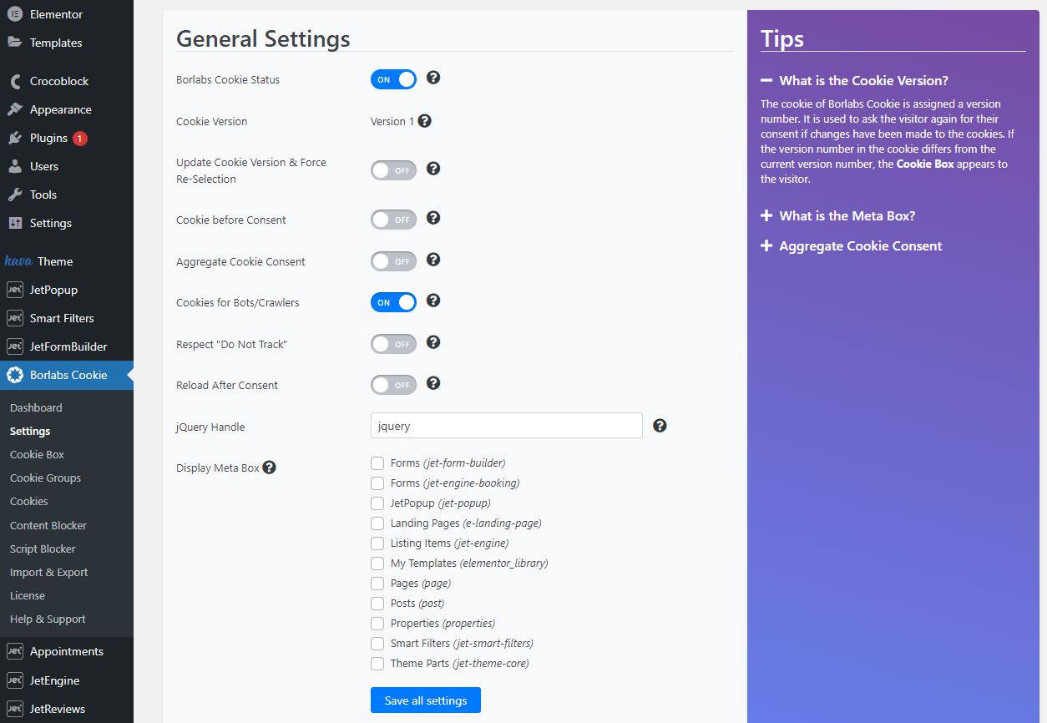The height and width of the screenshot is (723, 1047).
Task: Check Listing Items (jet-engine) checkbox
Action: 377,544
